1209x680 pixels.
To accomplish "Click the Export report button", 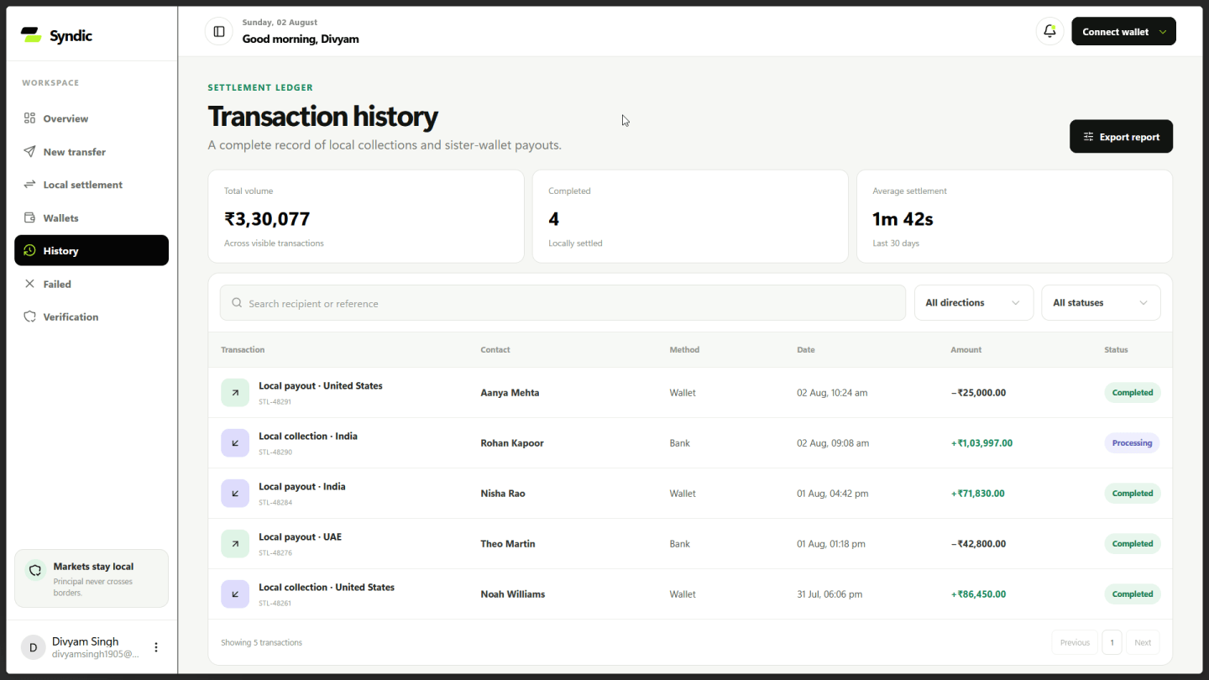I will 1121,137.
